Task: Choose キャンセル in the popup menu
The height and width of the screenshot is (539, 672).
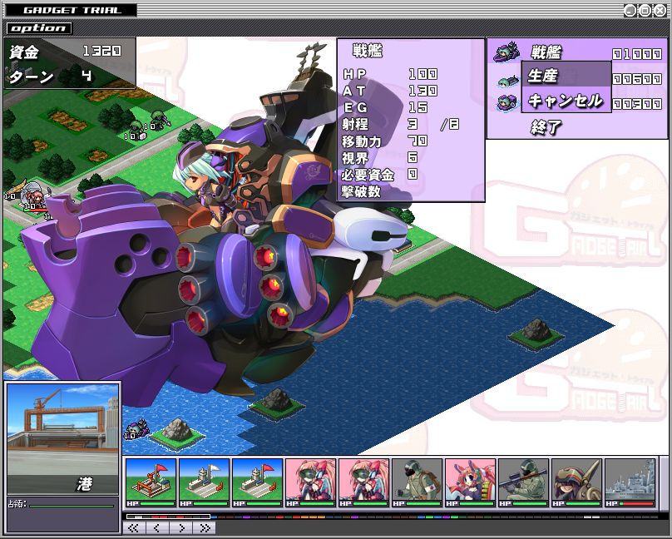Action: click(566, 100)
